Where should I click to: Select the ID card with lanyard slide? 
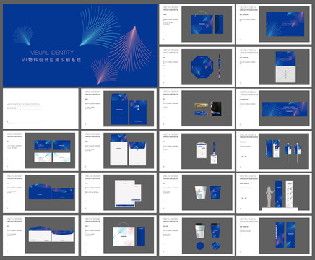click(x=197, y=151)
